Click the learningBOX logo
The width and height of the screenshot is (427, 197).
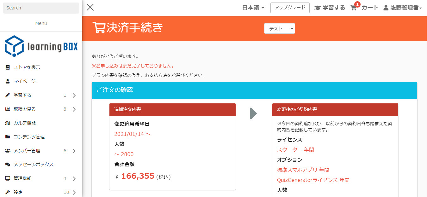click(41, 46)
